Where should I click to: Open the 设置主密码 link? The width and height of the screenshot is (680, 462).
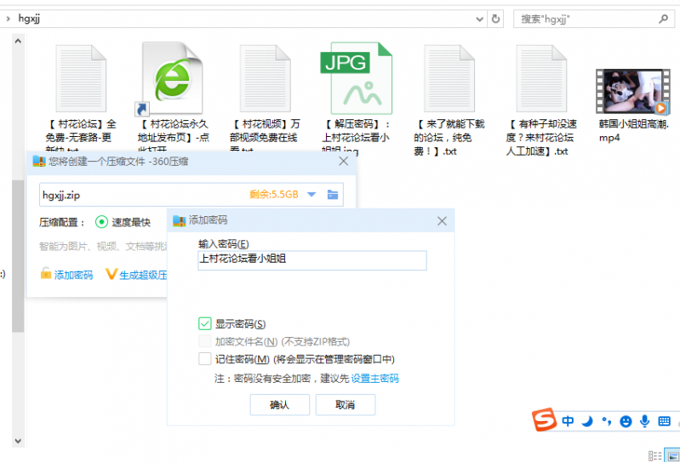[x=374, y=379]
